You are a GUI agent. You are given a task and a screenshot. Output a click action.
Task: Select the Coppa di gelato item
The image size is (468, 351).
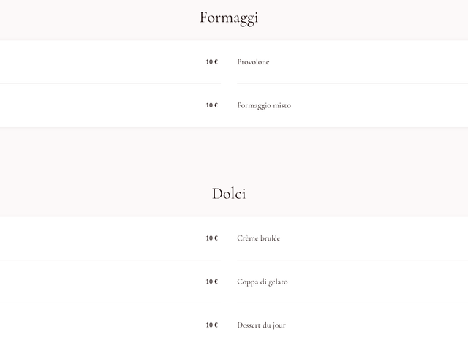262,282
